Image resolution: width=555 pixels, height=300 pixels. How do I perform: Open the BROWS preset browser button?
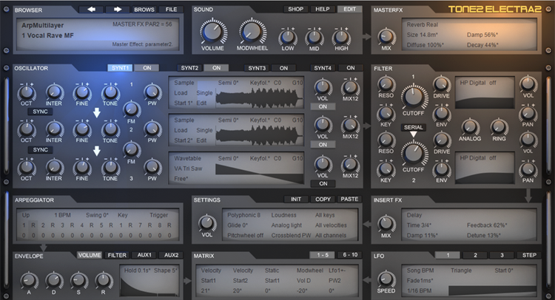pos(144,10)
